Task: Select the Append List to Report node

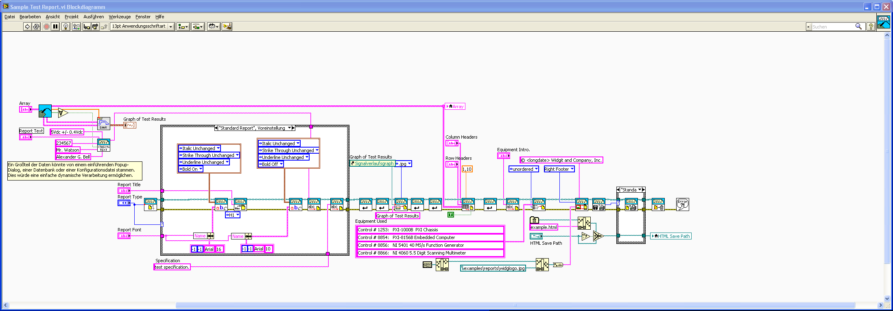Action: [x=539, y=204]
